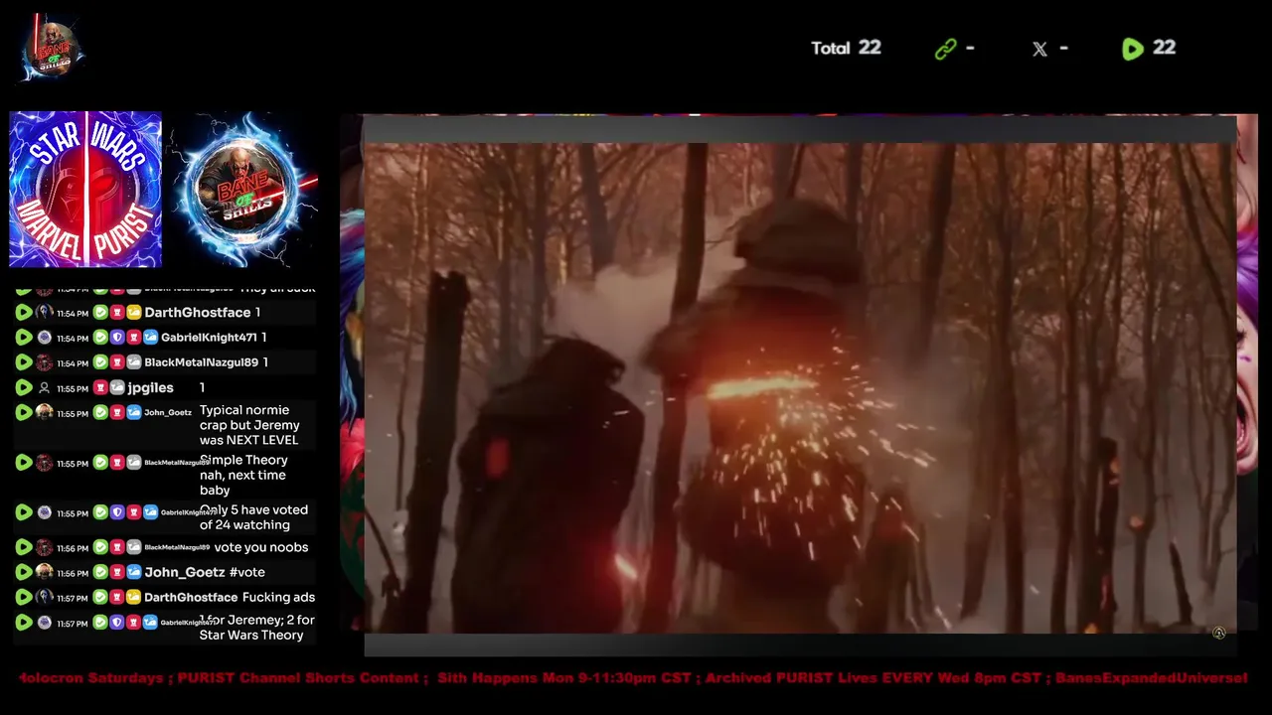The image size is (1272, 715).
Task: Click the Star Wars Marvel Purist logo thumbnail
Action: 85,189
